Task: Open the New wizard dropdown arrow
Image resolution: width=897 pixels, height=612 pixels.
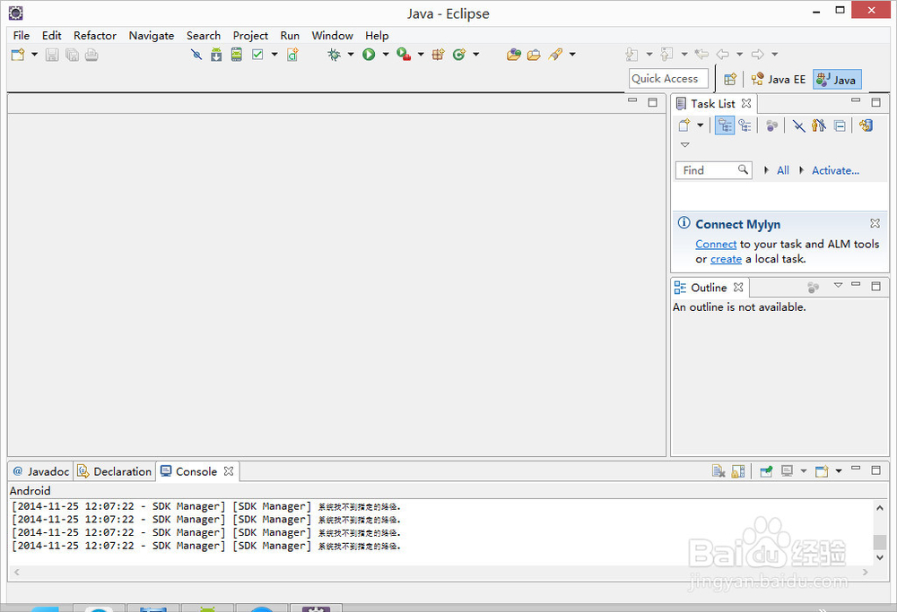Action: pos(34,55)
